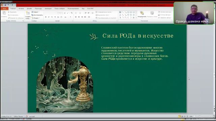Click Преобразовать в SmartArt button

click(106, 18)
